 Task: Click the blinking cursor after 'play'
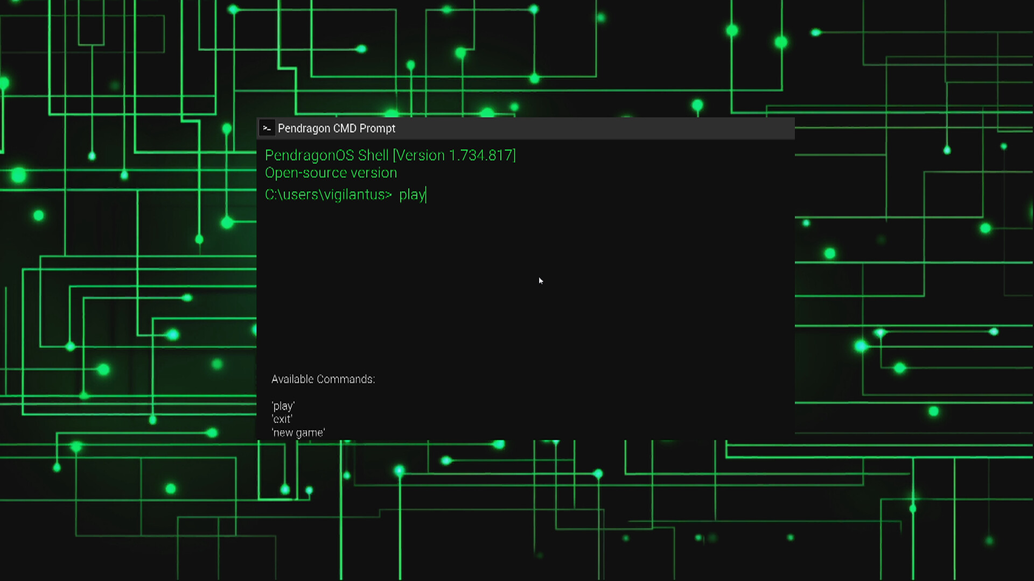pyautogui.click(x=426, y=195)
